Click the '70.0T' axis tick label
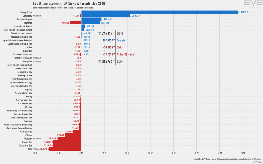This screenshot has width=263, height=164. coord(243,153)
